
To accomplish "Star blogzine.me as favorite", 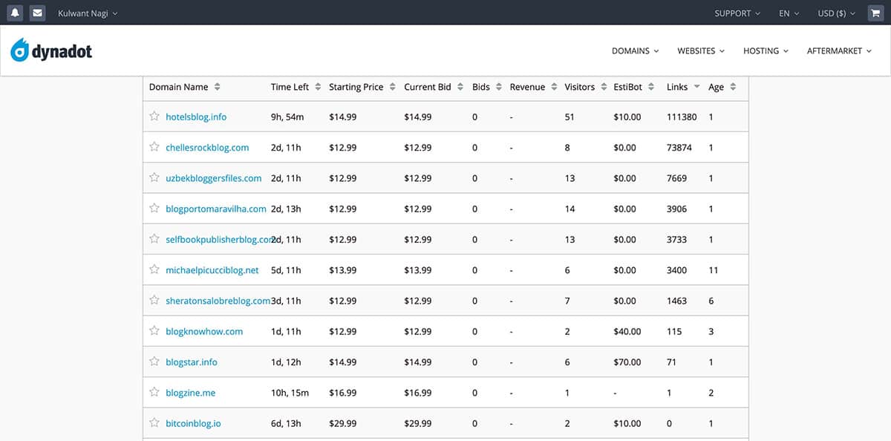I will tap(154, 392).
